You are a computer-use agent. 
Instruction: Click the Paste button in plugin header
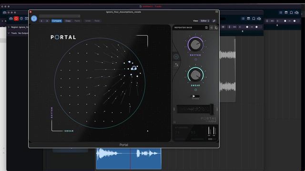click(77, 21)
